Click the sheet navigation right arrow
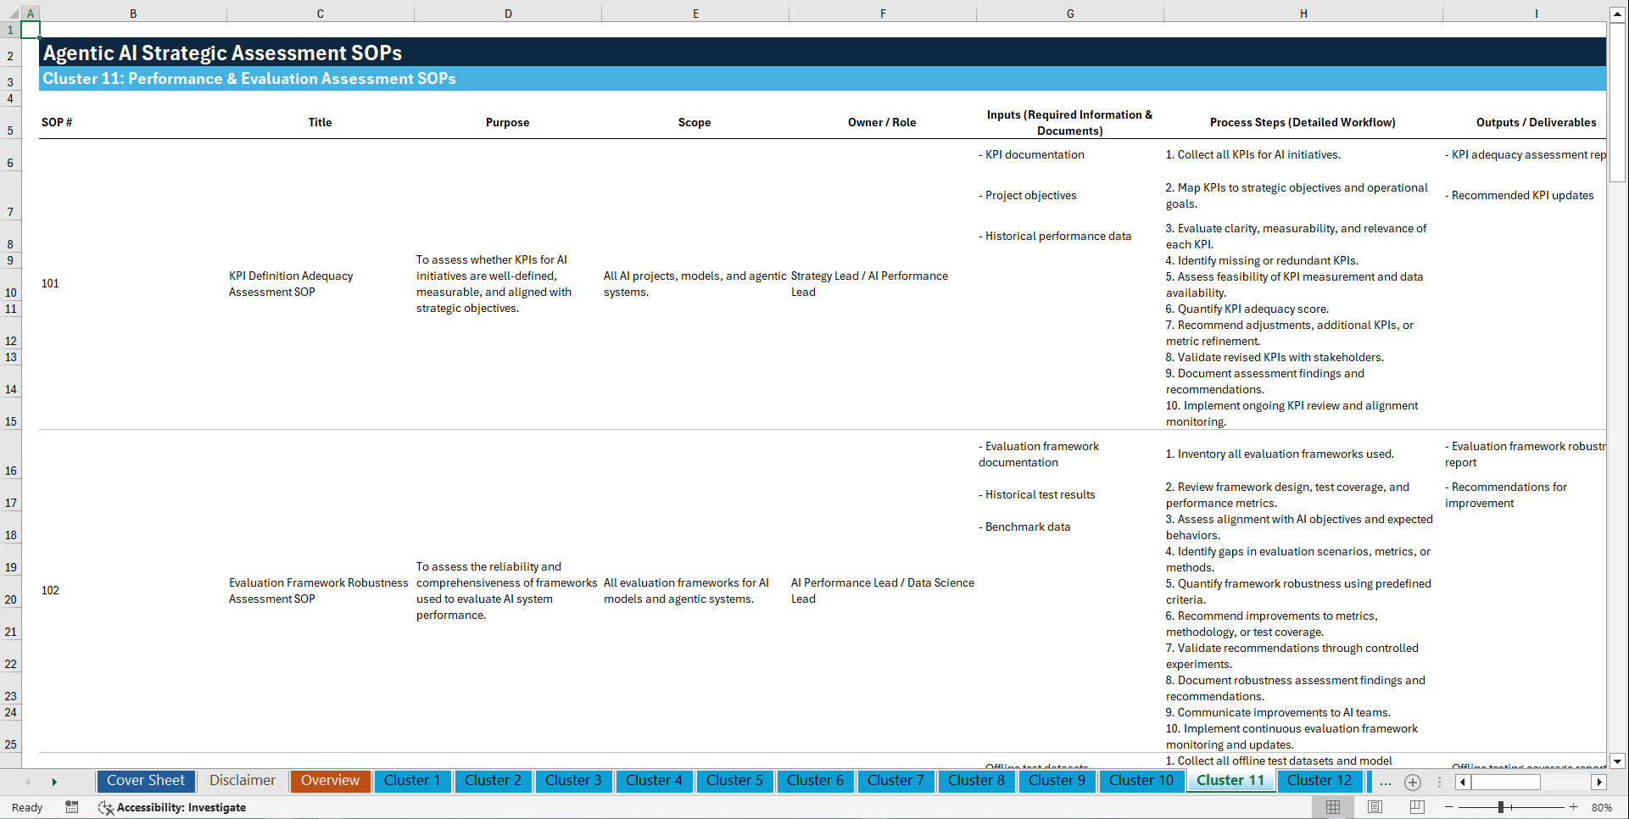 click(54, 781)
